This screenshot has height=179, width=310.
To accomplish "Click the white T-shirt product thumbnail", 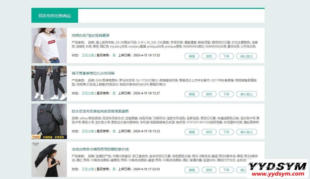I will [49, 46].
